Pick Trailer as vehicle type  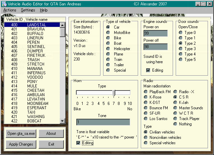[x=108, y=65]
